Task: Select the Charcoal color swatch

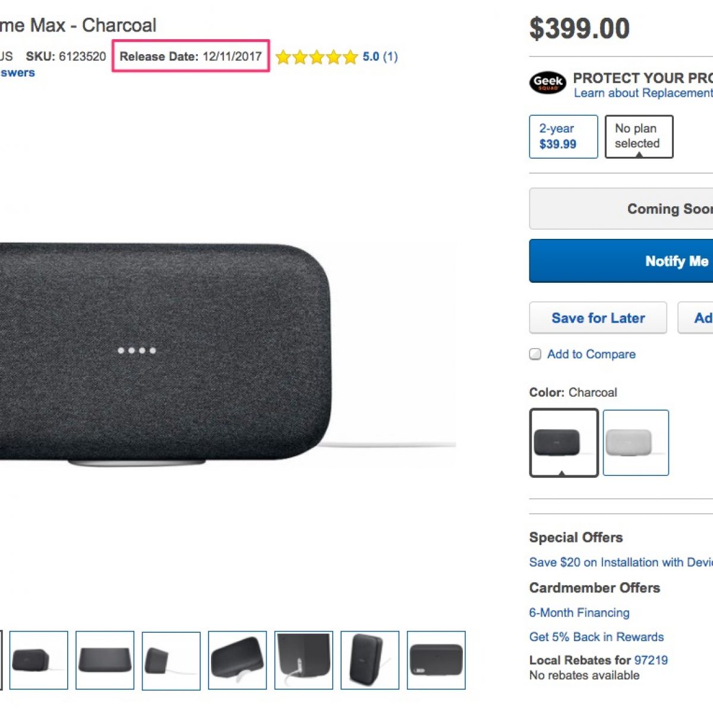Action: pos(563,443)
